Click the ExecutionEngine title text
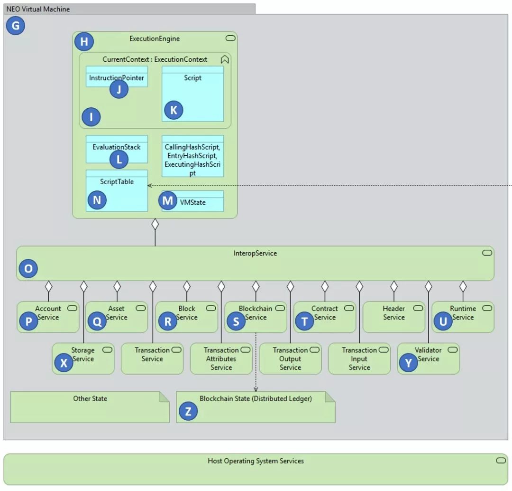 point(155,38)
